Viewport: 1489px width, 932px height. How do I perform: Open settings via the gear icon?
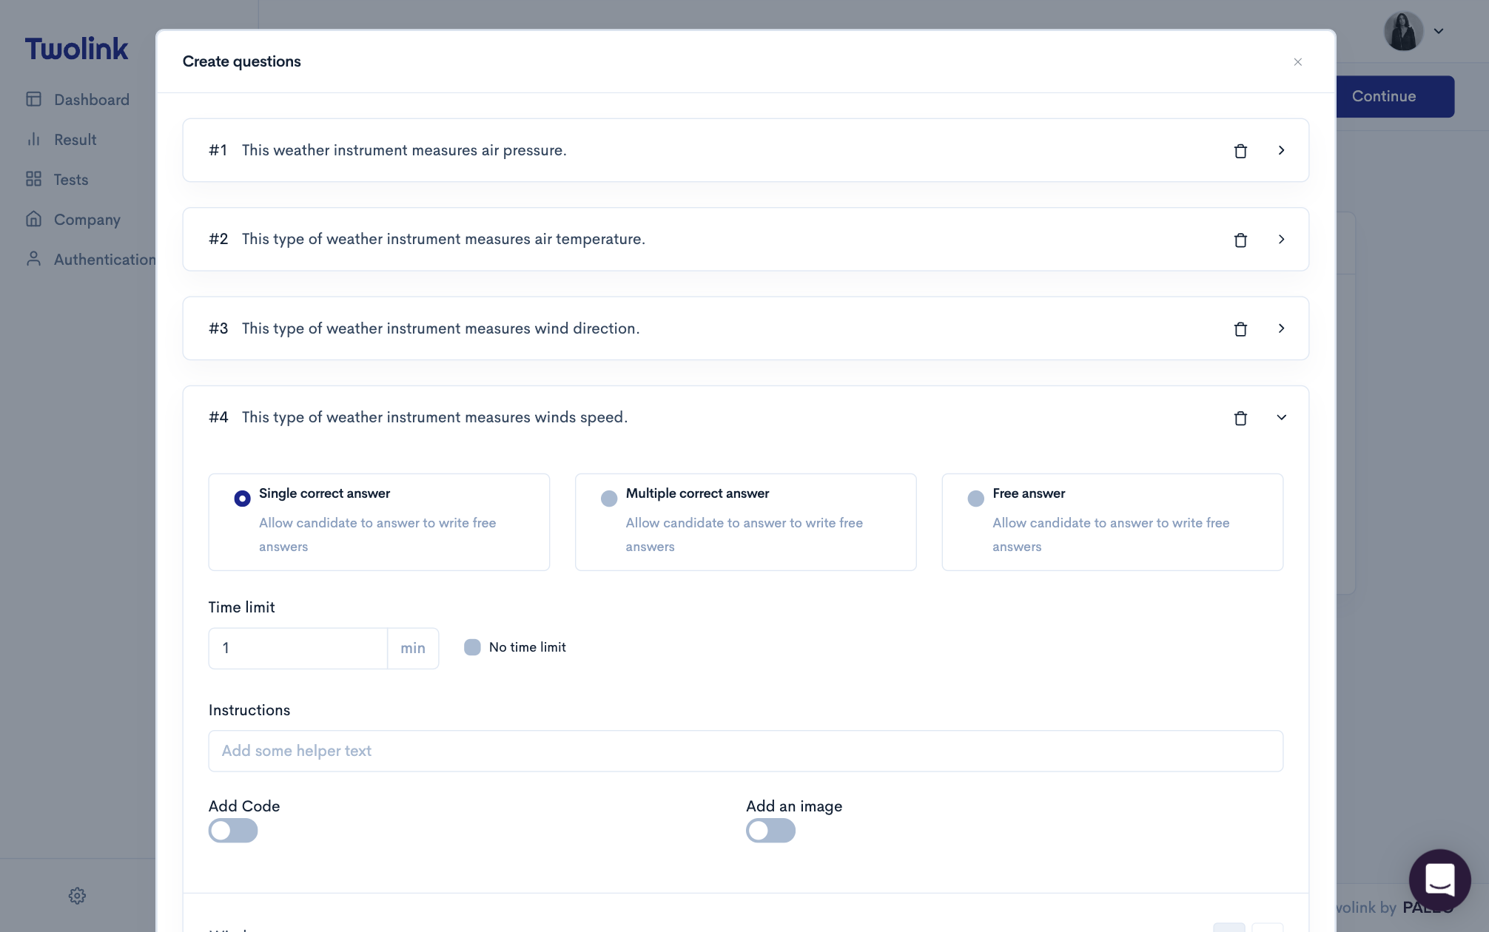tap(77, 896)
